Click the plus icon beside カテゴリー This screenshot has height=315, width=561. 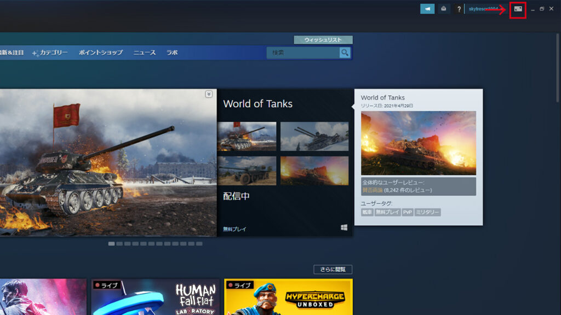pos(35,53)
